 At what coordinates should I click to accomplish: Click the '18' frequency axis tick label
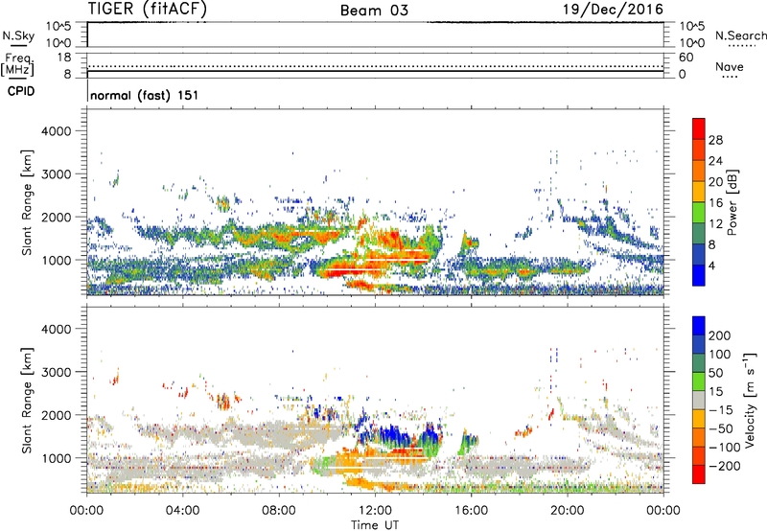coord(64,58)
